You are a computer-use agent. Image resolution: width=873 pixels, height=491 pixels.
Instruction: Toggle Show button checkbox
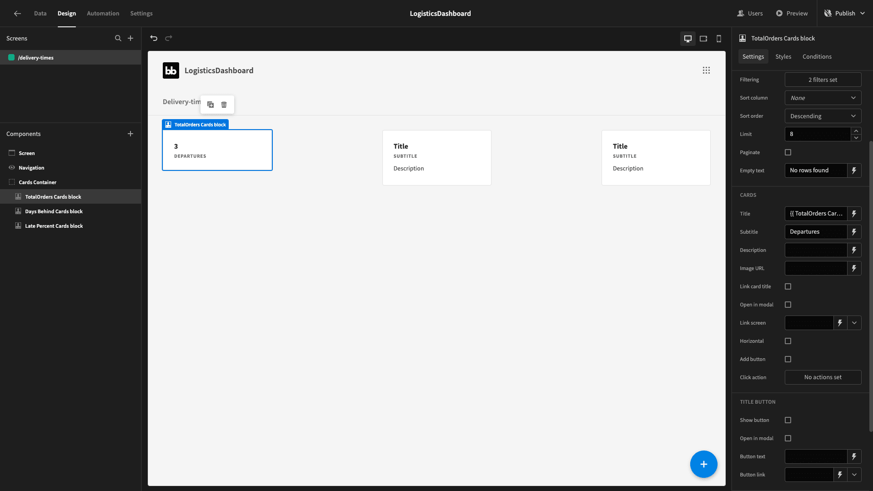click(788, 420)
